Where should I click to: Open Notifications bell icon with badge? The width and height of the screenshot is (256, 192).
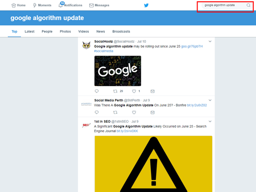coord(61,5)
